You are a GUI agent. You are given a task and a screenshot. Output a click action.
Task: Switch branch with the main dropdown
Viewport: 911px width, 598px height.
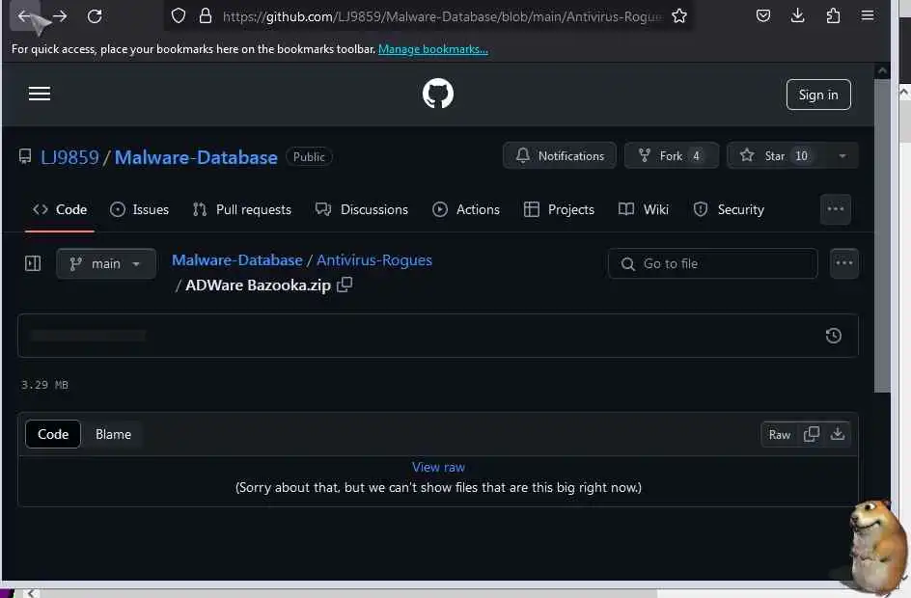106,263
